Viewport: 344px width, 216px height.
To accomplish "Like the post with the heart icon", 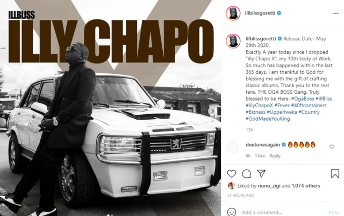I will pos(232,173).
